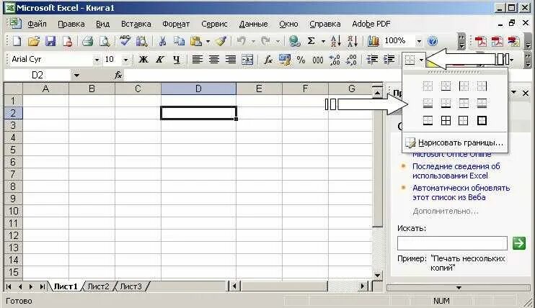Open the Формат menu
Image resolution: width=535 pixels, height=308 pixels.
(x=176, y=24)
